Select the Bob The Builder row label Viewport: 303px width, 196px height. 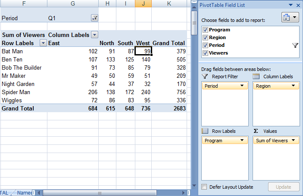[x=24, y=67]
